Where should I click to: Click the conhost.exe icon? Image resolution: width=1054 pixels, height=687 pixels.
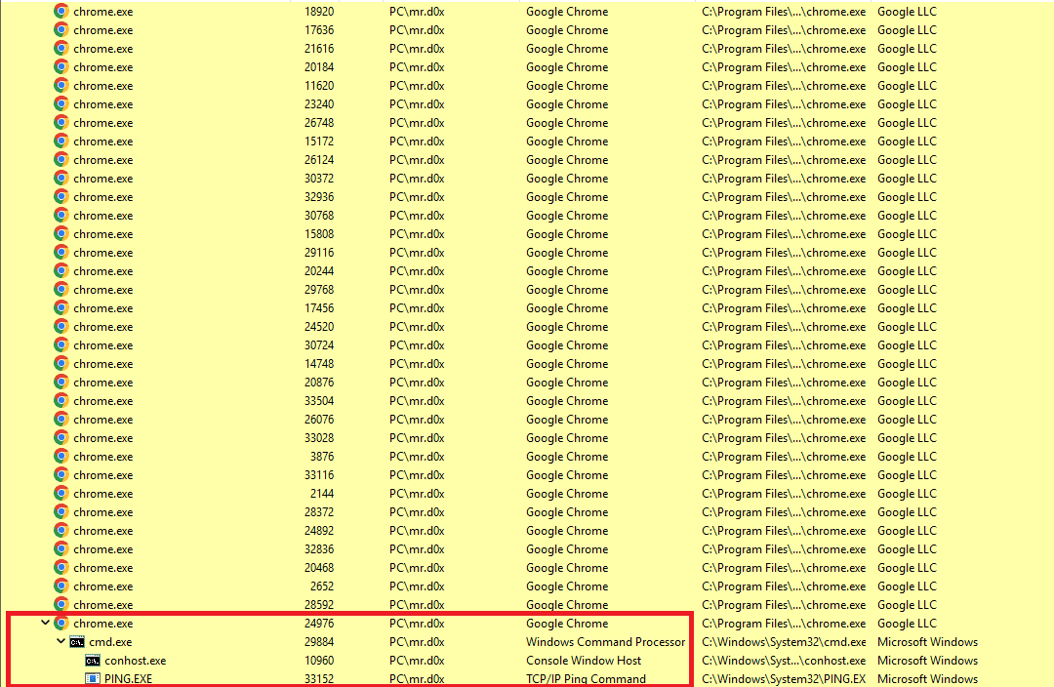point(93,661)
